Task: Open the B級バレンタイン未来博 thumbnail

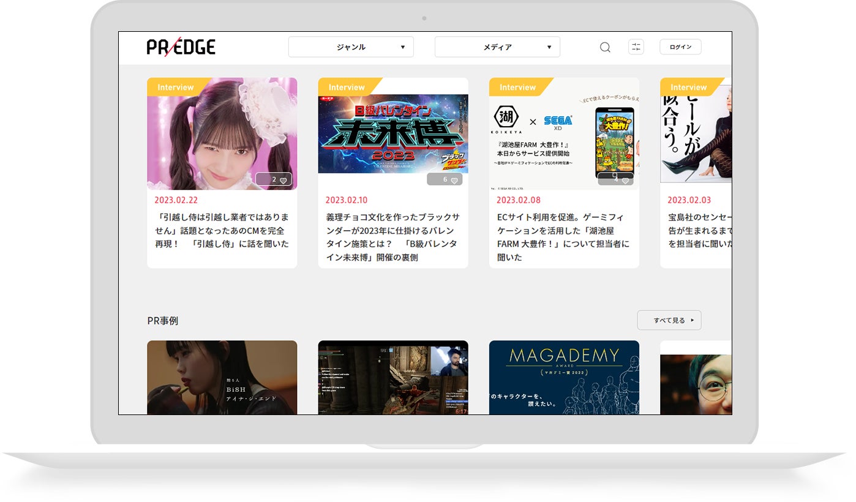Action: click(393, 133)
